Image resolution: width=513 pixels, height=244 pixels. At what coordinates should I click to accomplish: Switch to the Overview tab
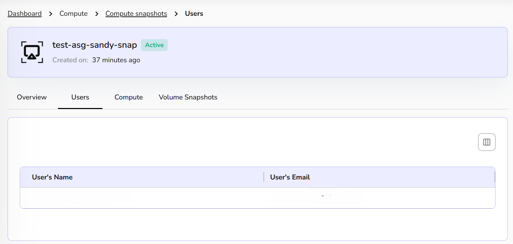[x=32, y=97]
